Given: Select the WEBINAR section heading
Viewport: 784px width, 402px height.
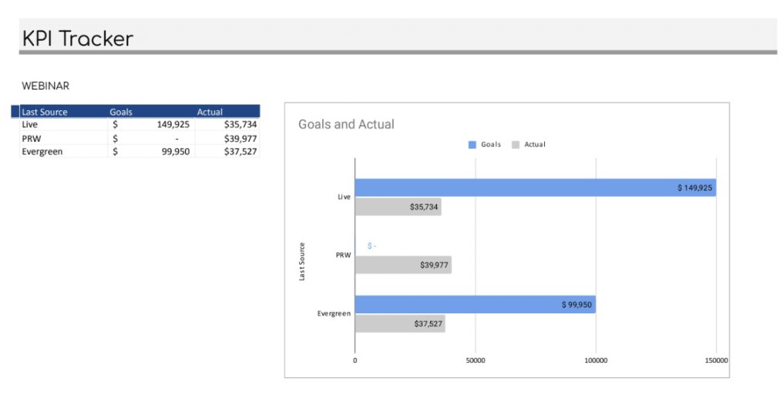Looking at the screenshot, I should point(45,86).
